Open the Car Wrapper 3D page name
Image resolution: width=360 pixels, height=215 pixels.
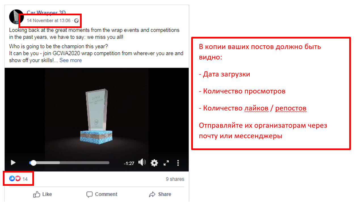46,12
